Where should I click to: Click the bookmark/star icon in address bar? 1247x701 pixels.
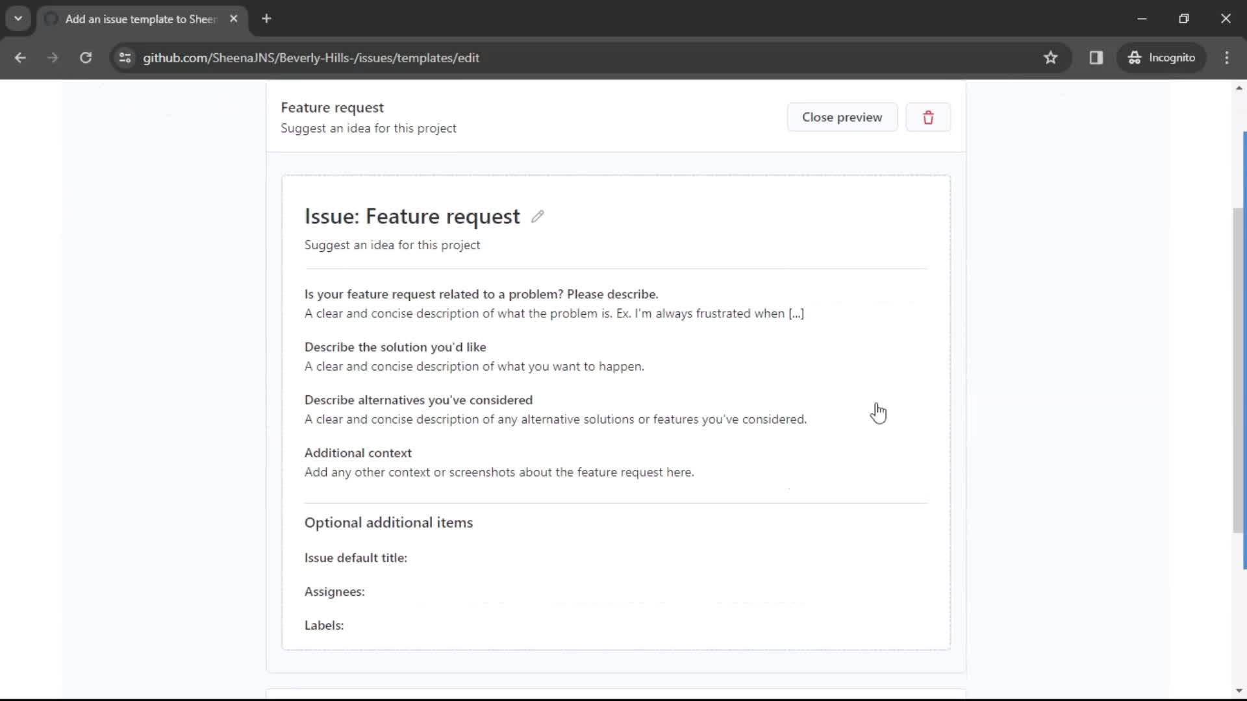(x=1050, y=57)
